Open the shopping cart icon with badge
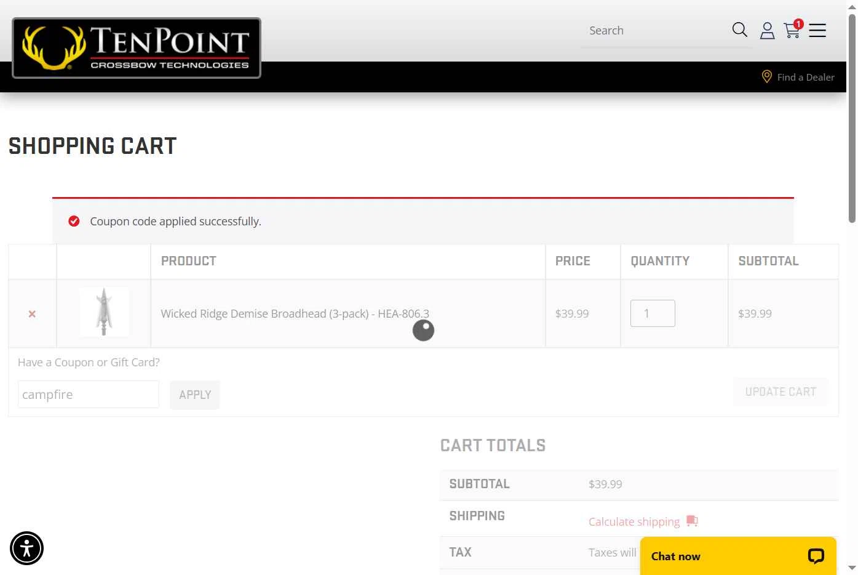The width and height of the screenshot is (858, 575). point(793,29)
